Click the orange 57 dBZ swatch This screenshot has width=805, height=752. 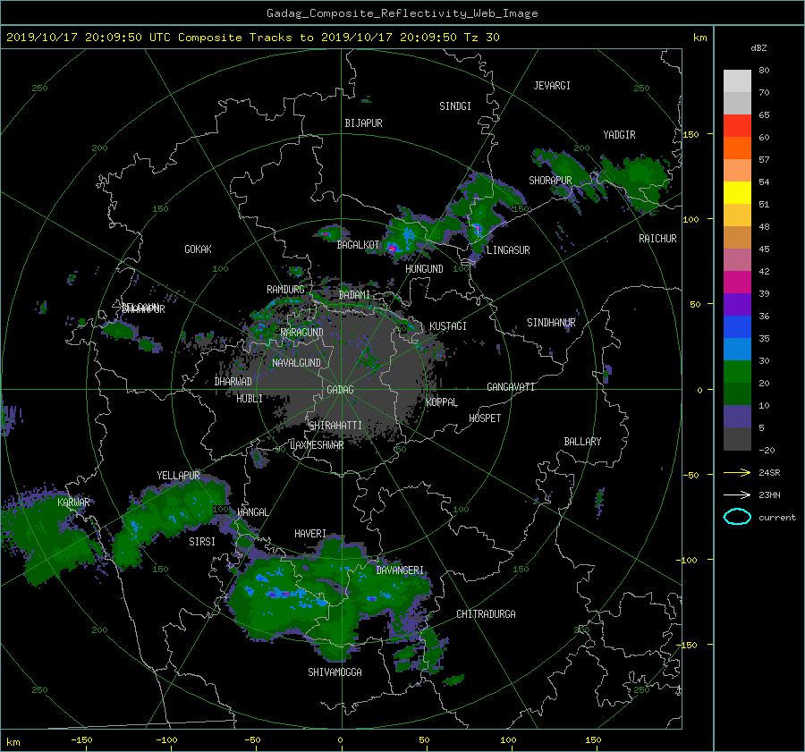coord(737,148)
